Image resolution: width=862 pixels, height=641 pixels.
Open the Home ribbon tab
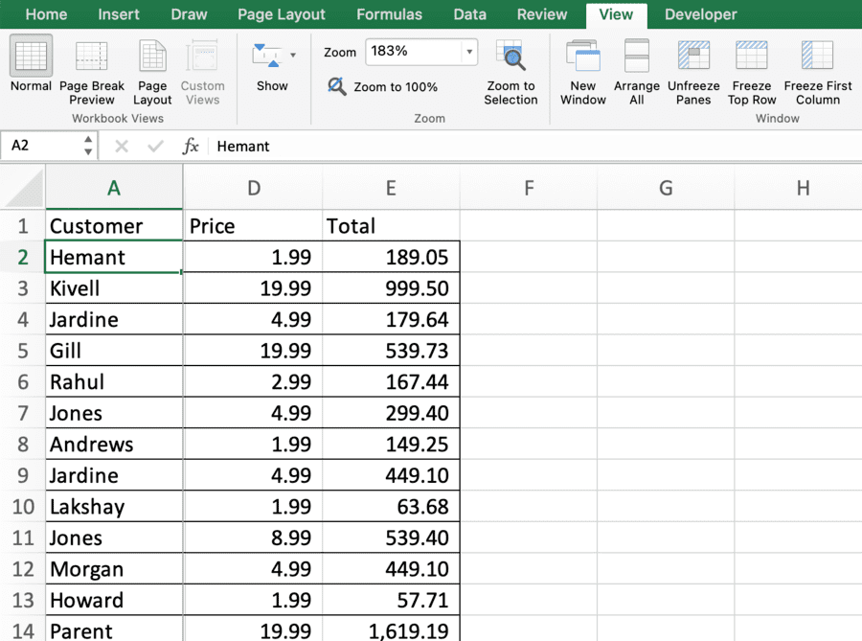(x=46, y=14)
